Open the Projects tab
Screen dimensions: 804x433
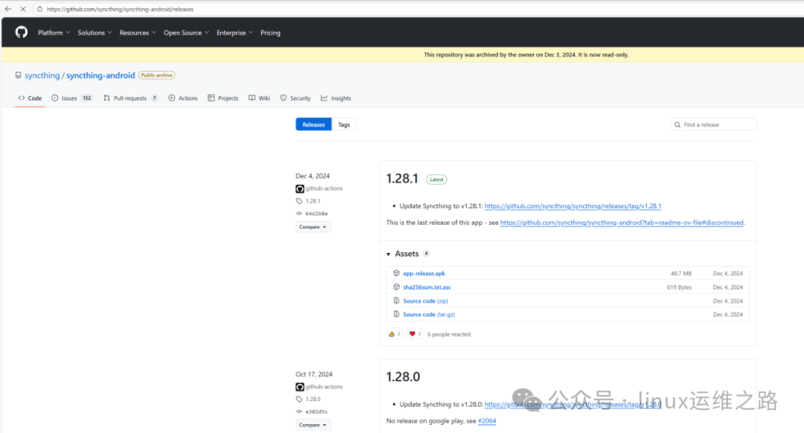pyautogui.click(x=223, y=98)
